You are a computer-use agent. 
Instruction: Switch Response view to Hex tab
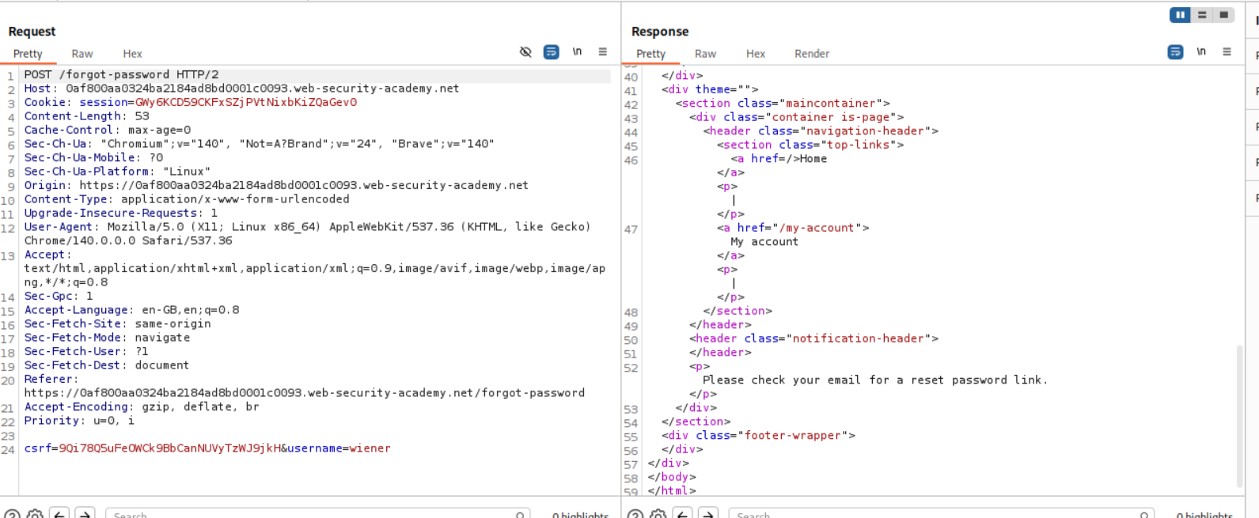click(756, 54)
